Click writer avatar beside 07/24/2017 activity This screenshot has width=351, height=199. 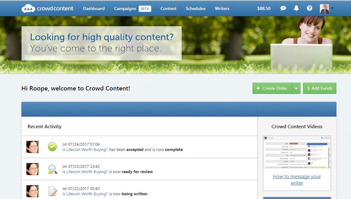point(32,147)
